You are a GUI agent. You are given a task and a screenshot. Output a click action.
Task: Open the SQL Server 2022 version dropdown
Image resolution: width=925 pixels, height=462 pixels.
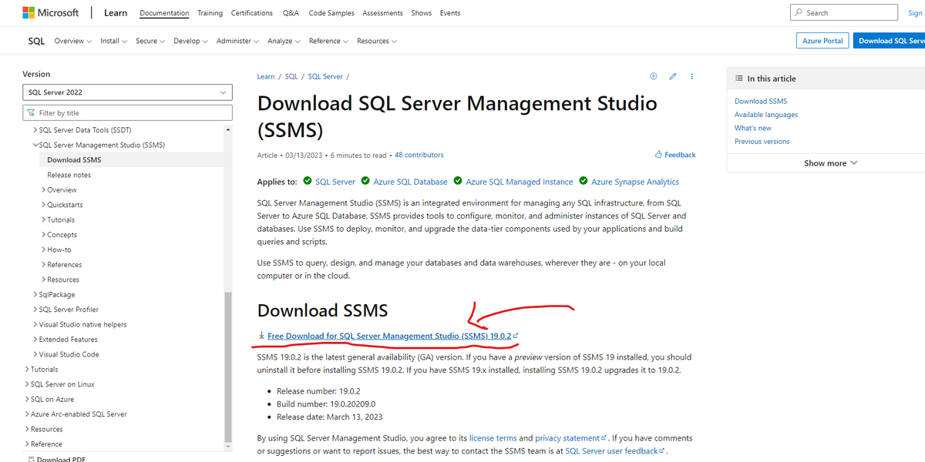pyautogui.click(x=127, y=92)
